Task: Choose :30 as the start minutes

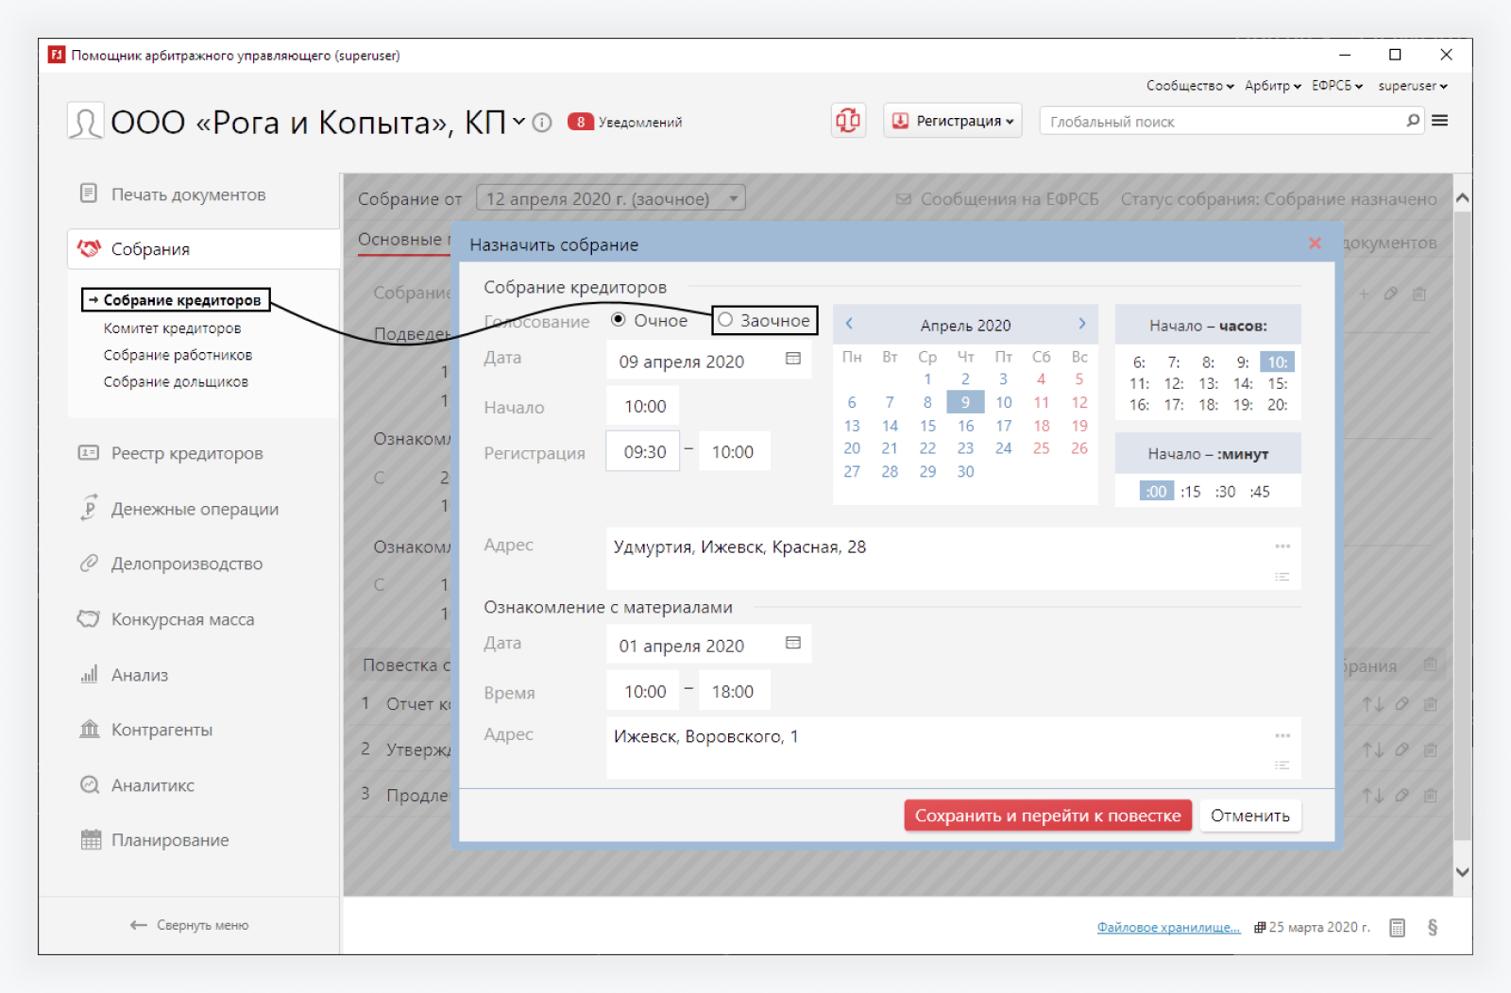Action: pyautogui.click(x=1225, y=491)
